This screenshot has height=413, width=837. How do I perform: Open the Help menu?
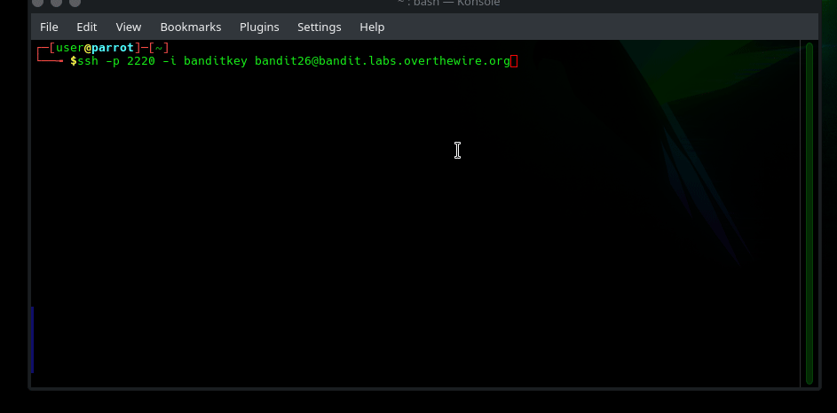[x=372, y=27]
